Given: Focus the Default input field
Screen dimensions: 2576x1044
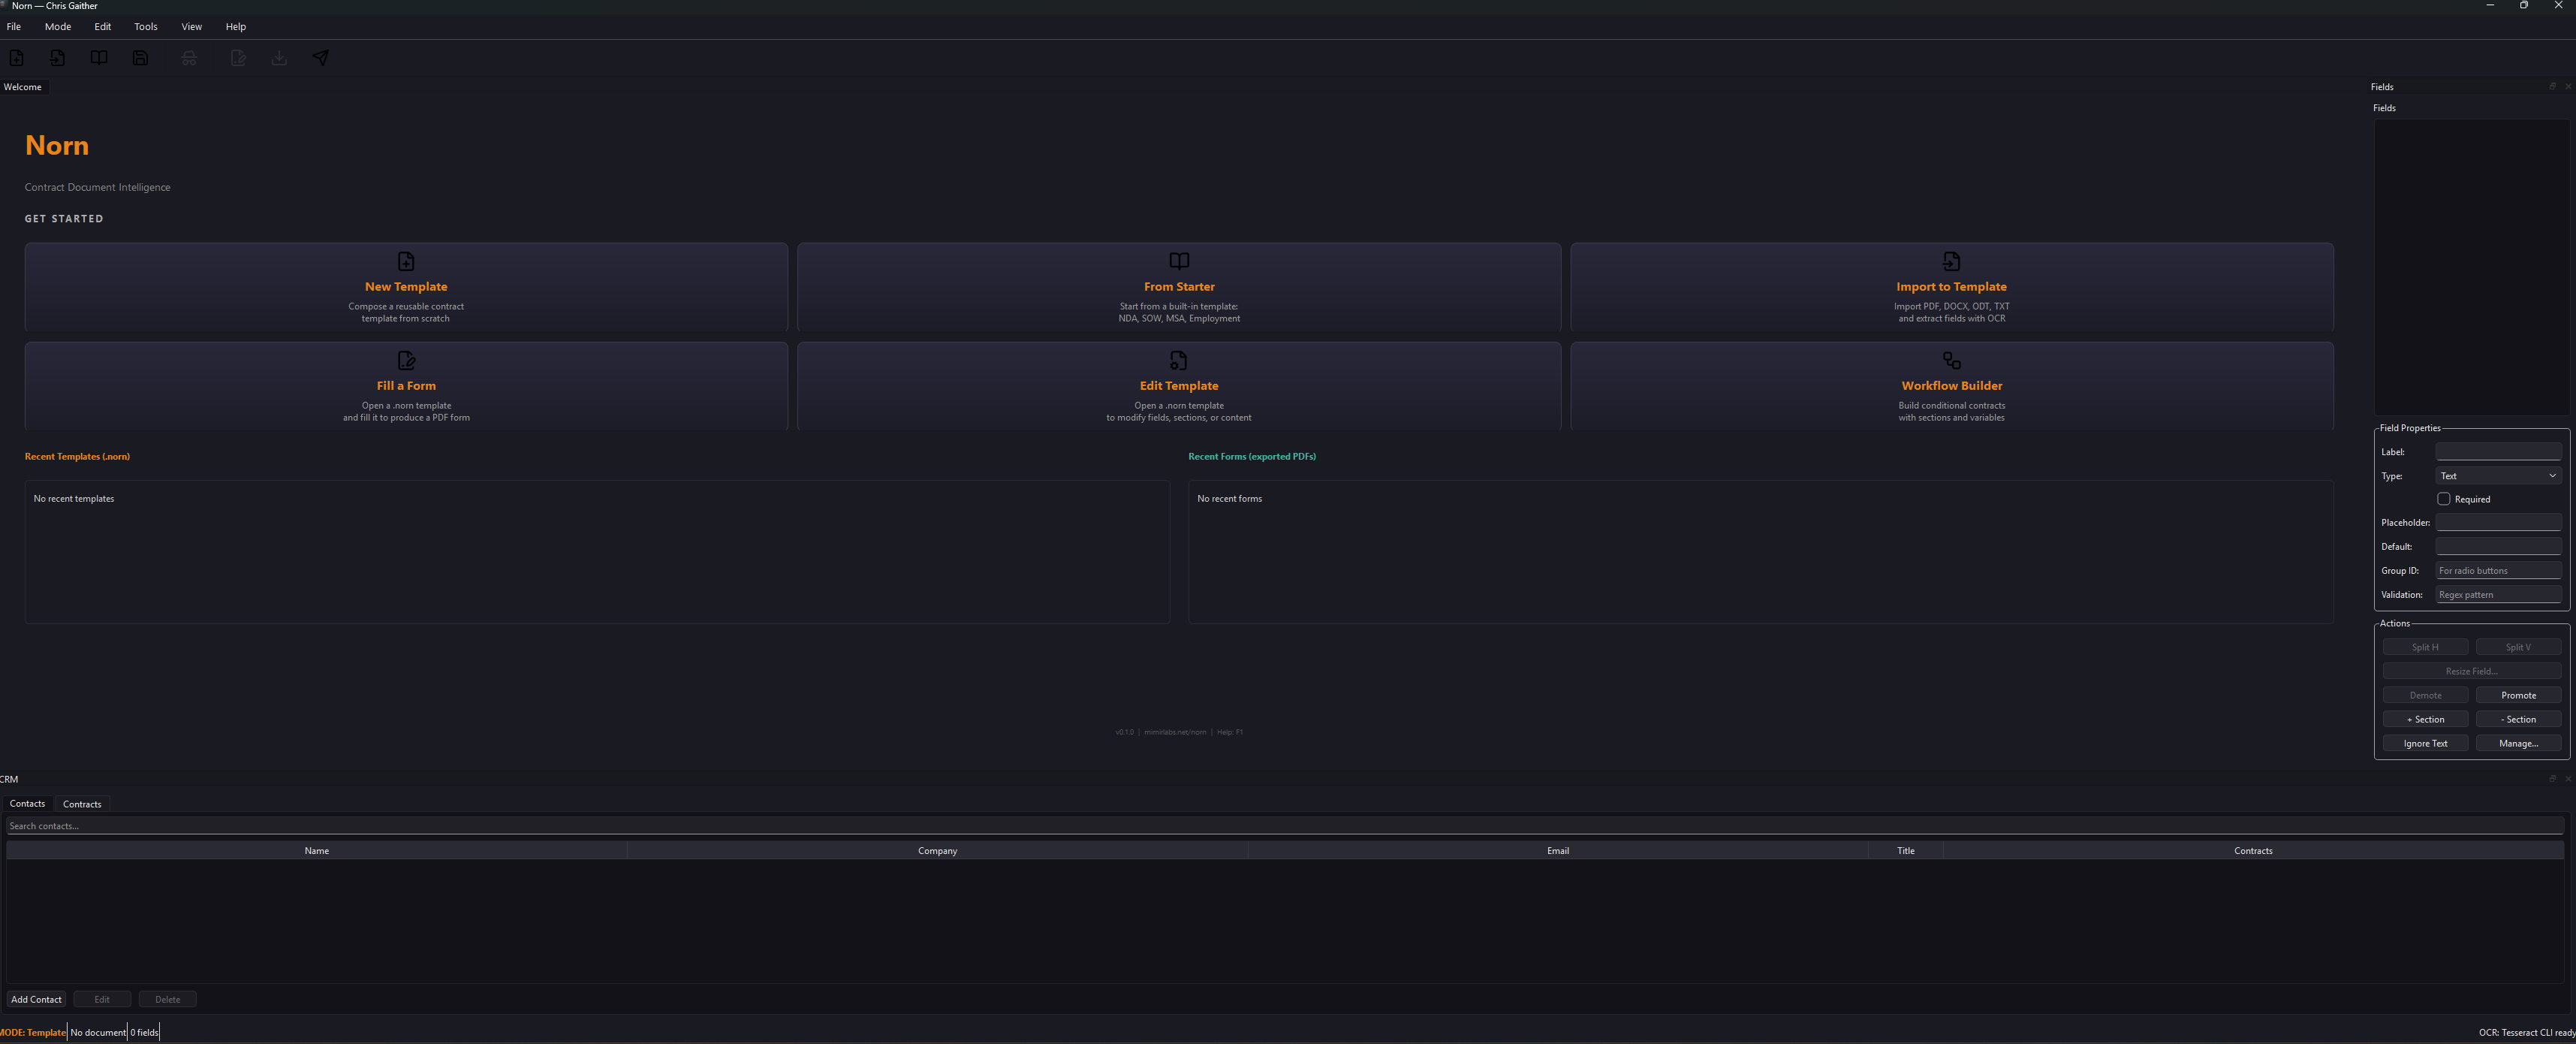Looking at the screenshot, I should click(x=2498, y=546).
